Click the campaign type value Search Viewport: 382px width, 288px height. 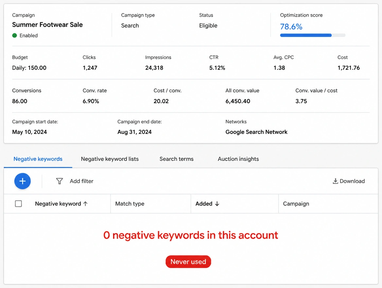tap(130, 26)
